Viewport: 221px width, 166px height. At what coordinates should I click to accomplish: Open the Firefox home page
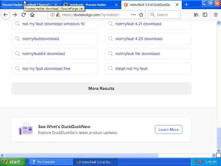32,15
